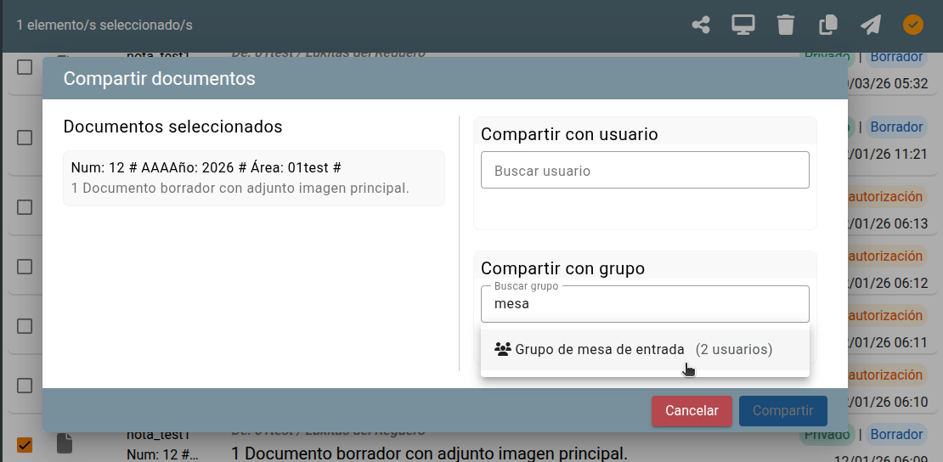Click the Buscar grupo field containing mesa
This screenshot has height=462, width=943.
click(x=645, y=304)
